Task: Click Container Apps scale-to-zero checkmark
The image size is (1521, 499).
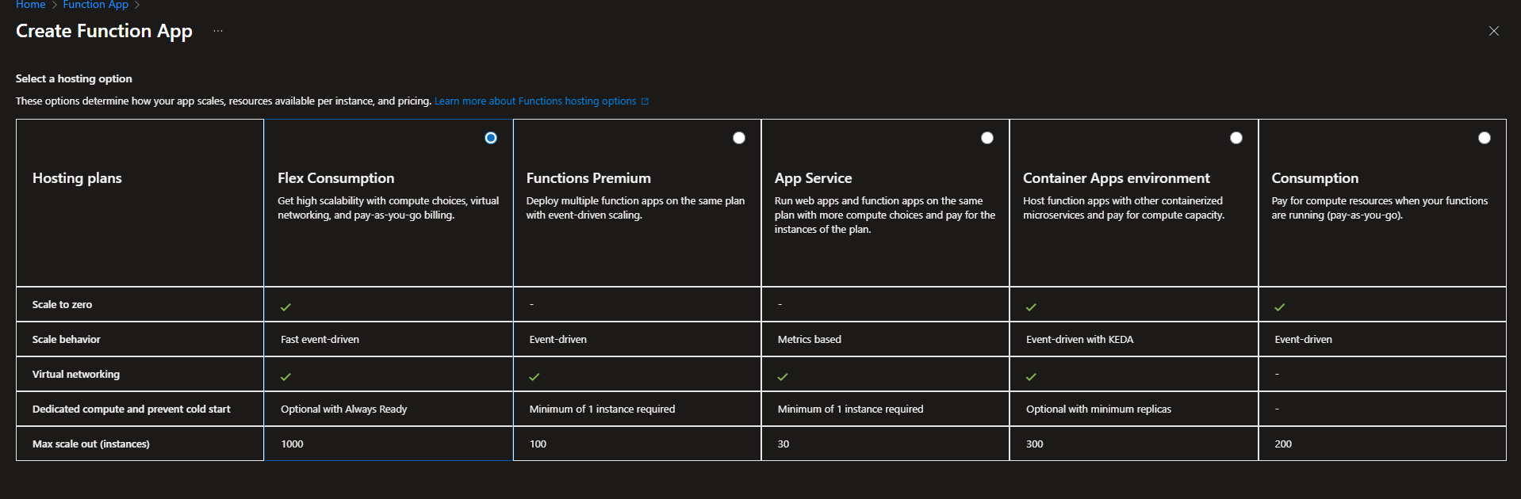Action: tap(1031, 307)
